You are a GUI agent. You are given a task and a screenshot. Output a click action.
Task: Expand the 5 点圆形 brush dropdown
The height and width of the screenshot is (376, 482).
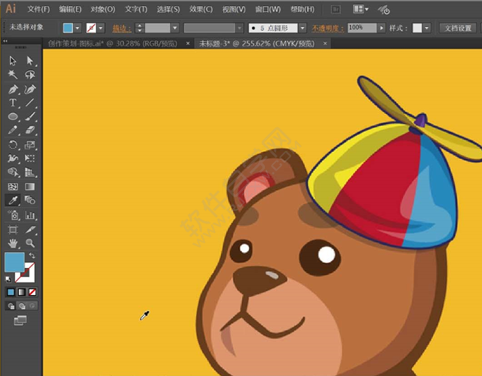(x=302, y=28)
